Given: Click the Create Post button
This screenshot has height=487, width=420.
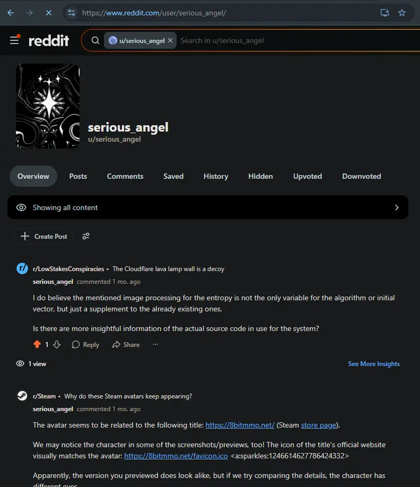Looking at the screenshot, I should [x=44, y=237].
